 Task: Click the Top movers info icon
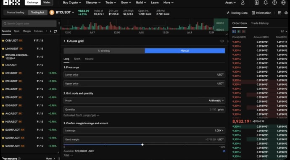(x=19, y=158)
